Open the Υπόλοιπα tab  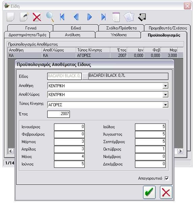(x=118, y=35)
